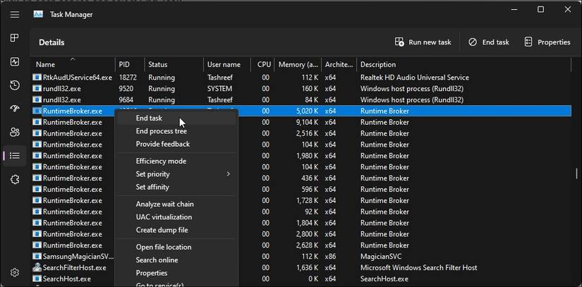Screen dimensions: 582x287
Task: Open Task Manager settings gear
Action: click(x=15, y=272)
